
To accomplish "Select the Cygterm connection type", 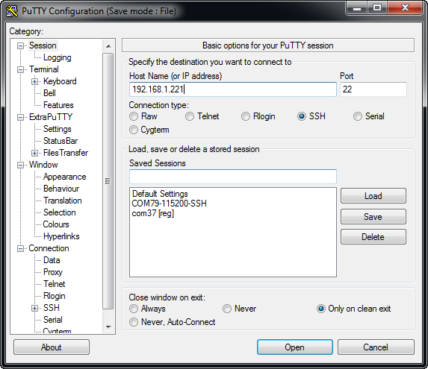I will [x=134, y=130].
